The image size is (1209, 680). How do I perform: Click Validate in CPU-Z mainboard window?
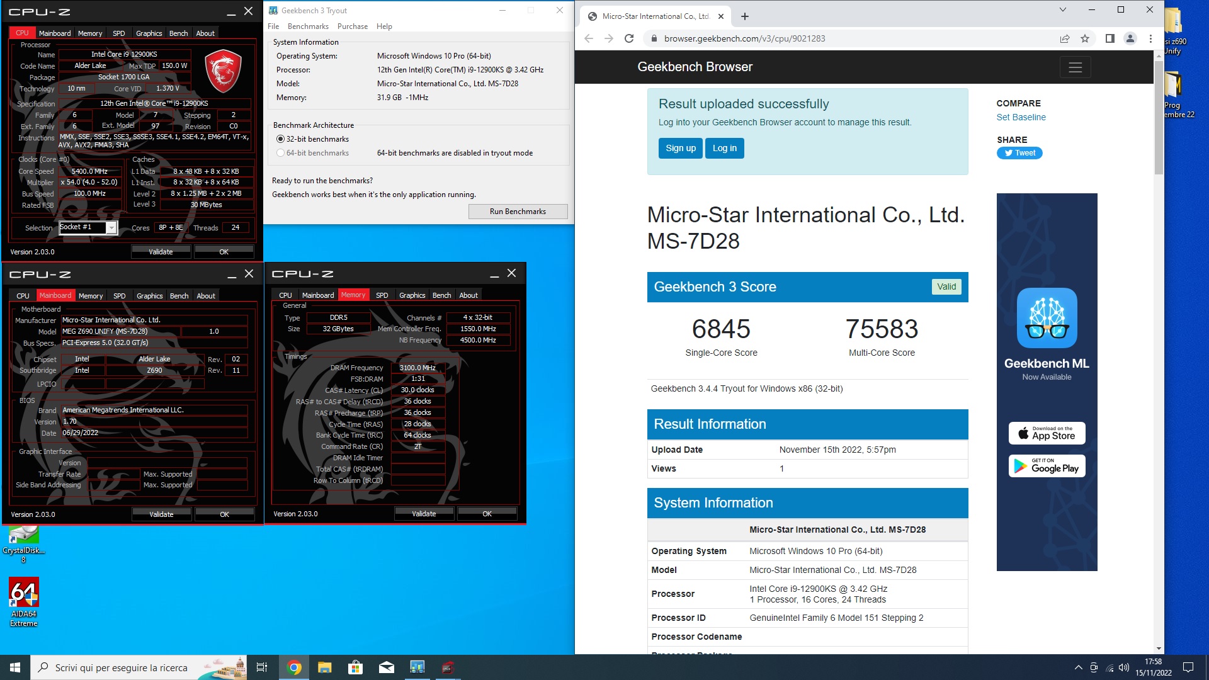coord(161,514)
